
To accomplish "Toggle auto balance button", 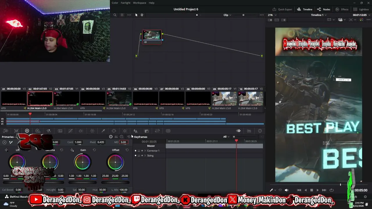I will 4,142.
